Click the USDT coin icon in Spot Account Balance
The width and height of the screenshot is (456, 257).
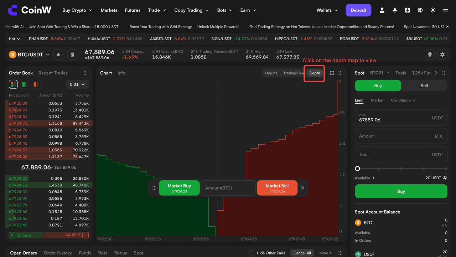point(358,254)
